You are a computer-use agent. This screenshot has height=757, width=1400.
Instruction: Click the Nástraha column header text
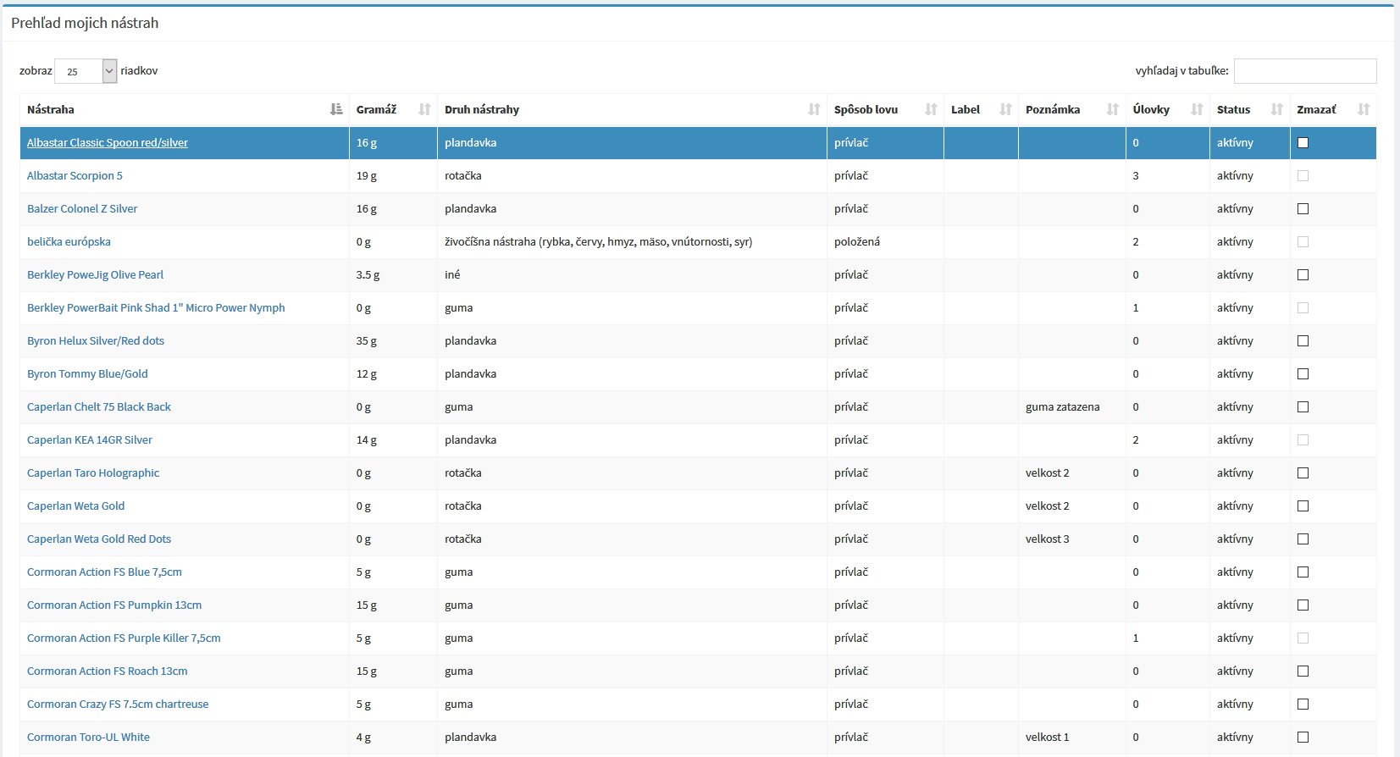coord(51,109)
